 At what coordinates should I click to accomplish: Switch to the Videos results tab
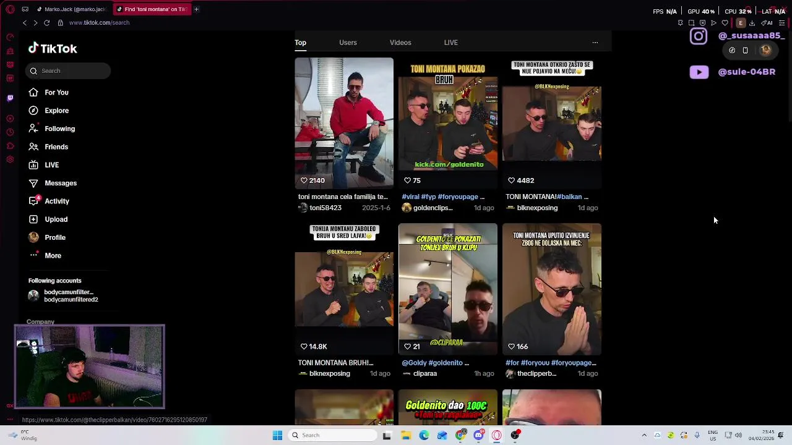point(400,43)
